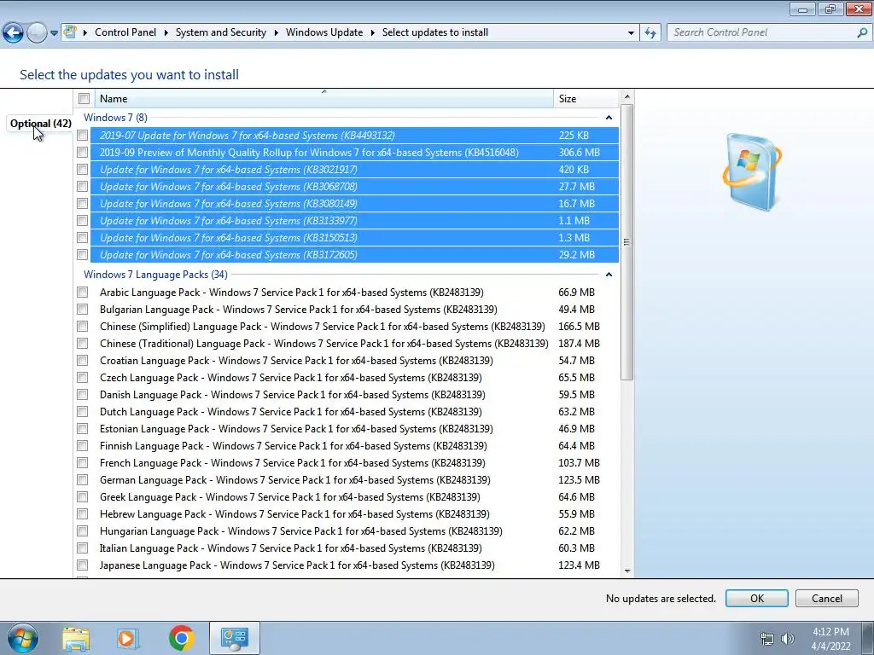Click the Cancel button
This screenshot has width=874, height=655.
(x=826, y=598)
